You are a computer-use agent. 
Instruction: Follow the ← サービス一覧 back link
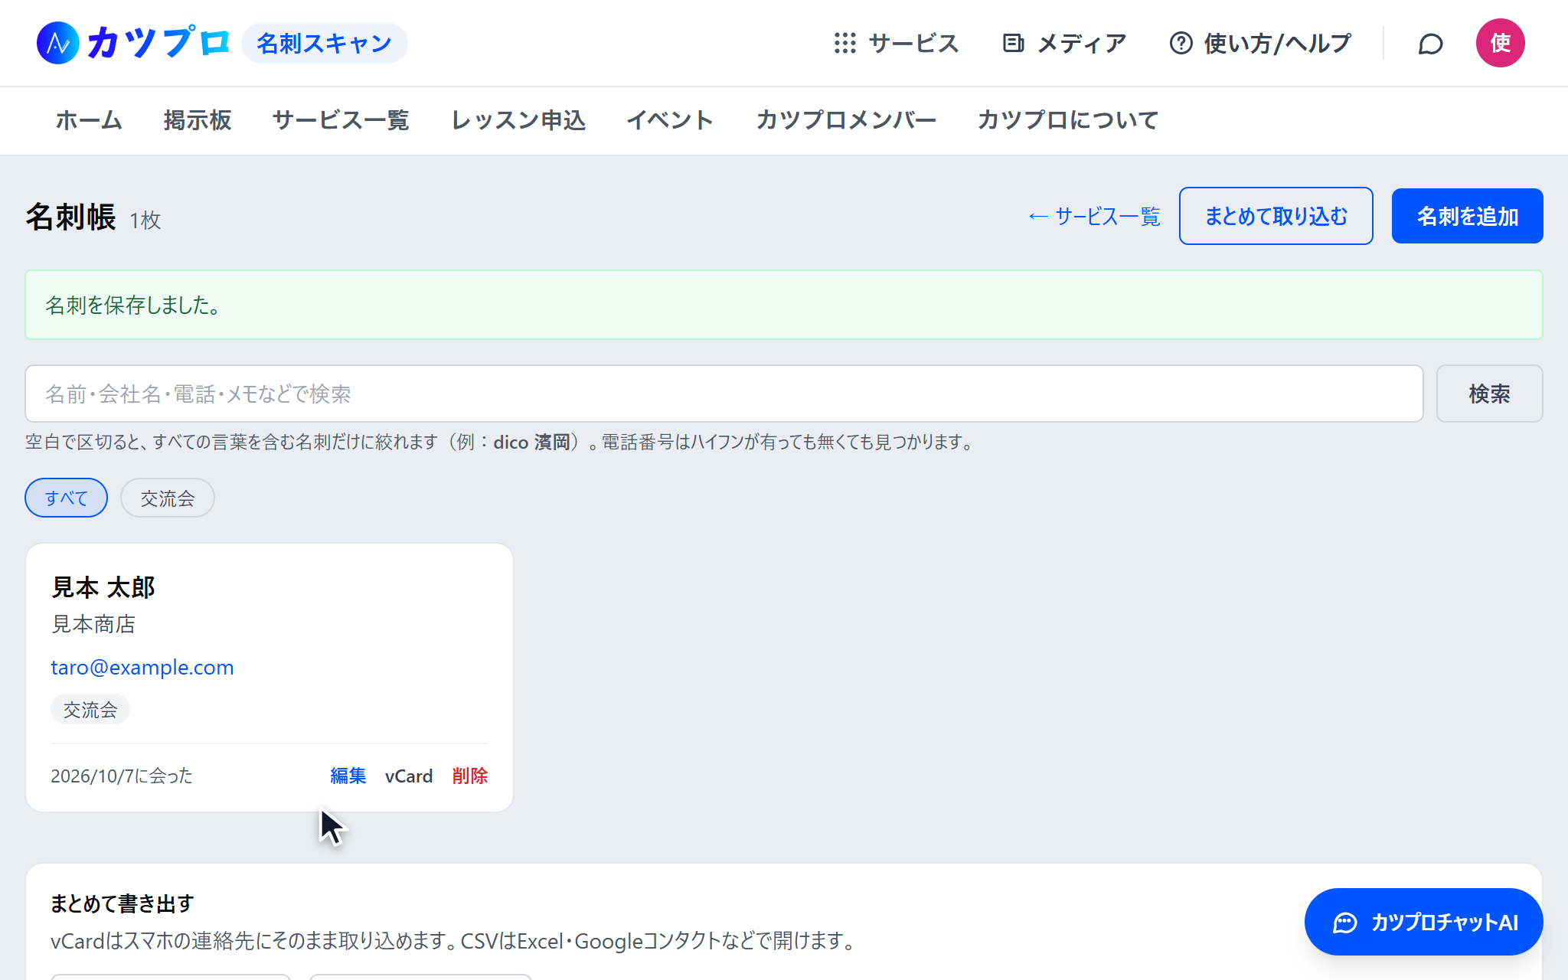point(1094,217)
